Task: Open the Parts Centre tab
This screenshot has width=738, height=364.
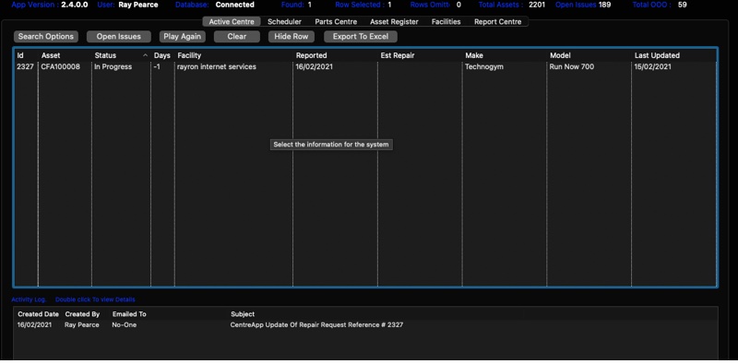Action: pyautogui.click(x=336, y=21)
